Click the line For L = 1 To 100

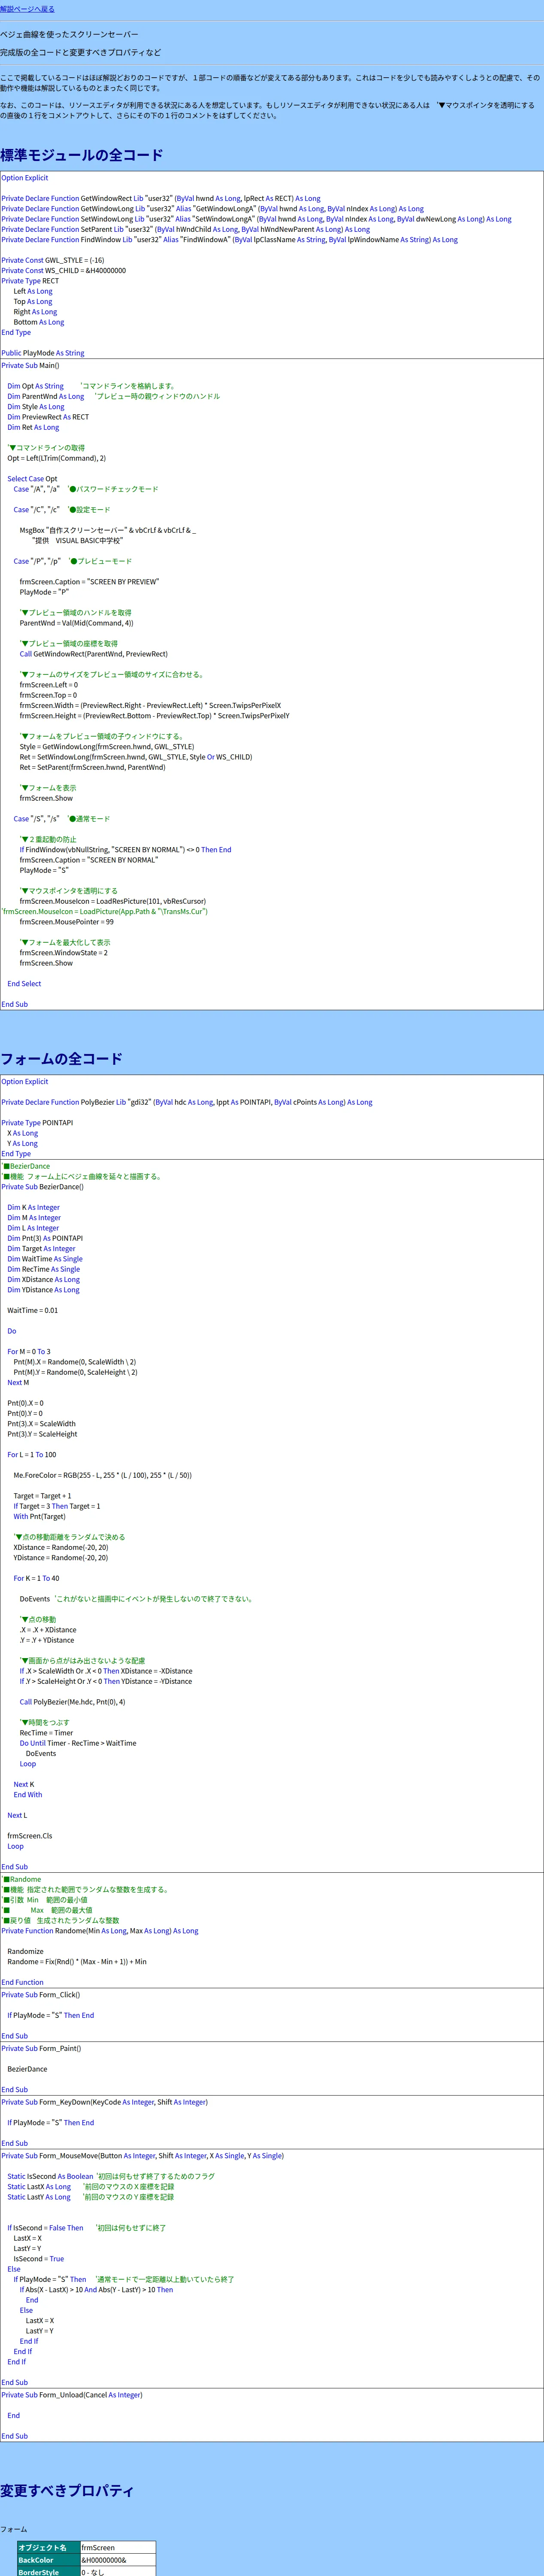pos(32,1454)
